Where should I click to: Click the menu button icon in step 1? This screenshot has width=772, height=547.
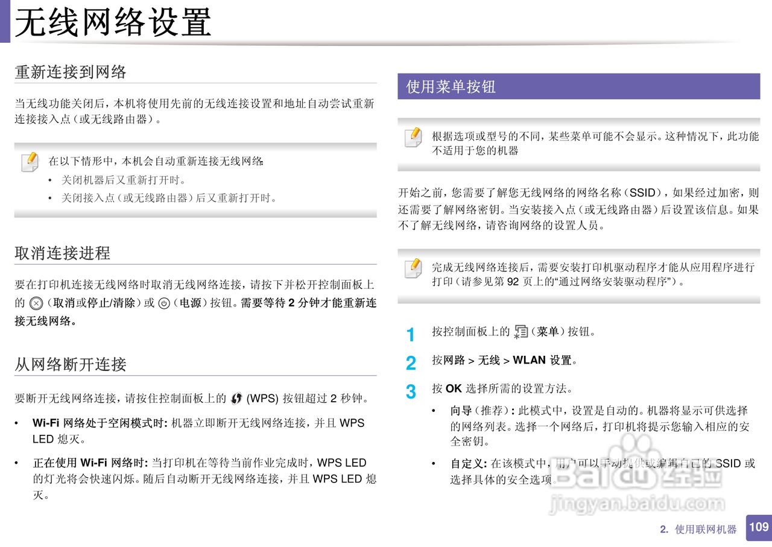(520, 332)
